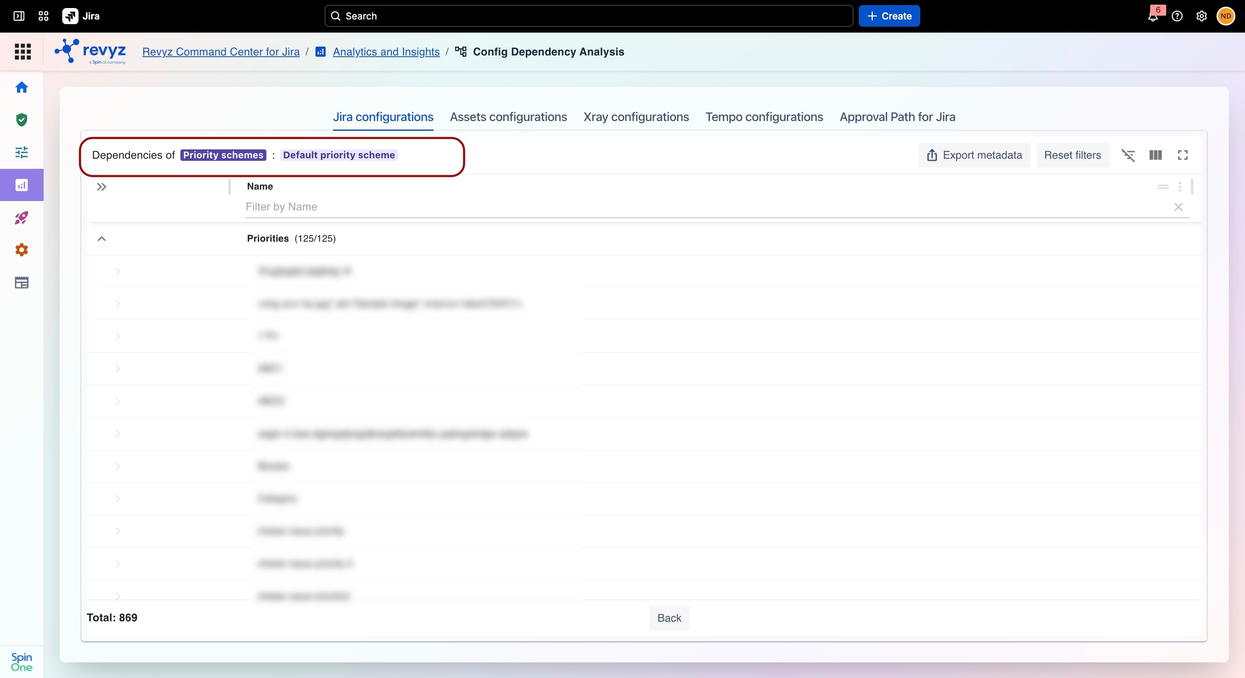The image size is (1245, 678).
Task: Enter fullscreen table view
Action: tap(1183, 155)
